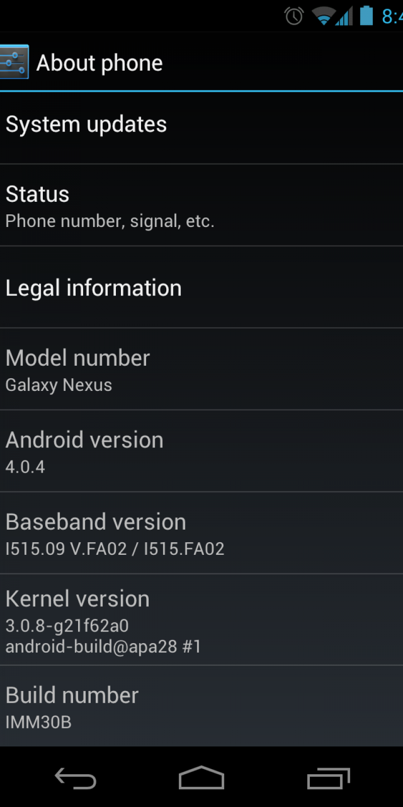Tap the alarm clock status icon

pos(294,16)
